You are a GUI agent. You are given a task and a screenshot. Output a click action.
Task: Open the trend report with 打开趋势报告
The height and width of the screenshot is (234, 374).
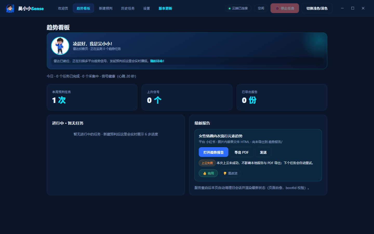tap(213, 152)
